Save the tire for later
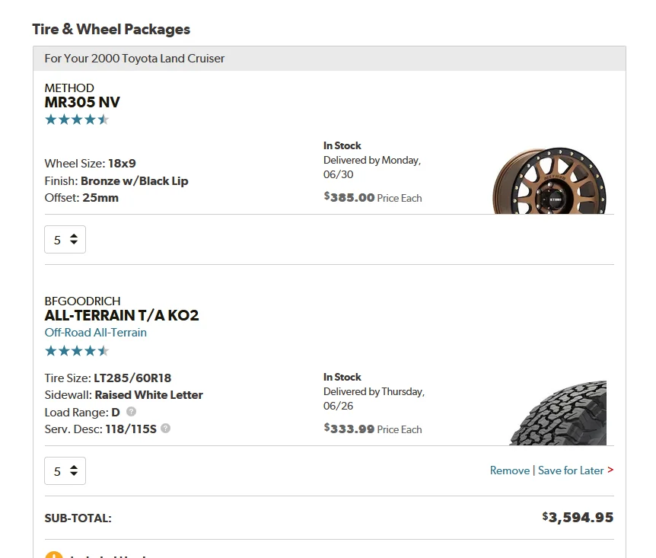The image size is (656, 558). [x=570, y=470]
